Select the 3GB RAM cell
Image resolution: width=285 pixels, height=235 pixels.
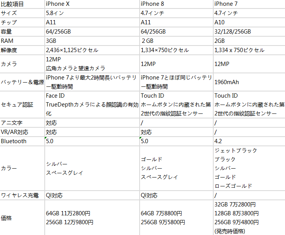click(x=92, y=41)
